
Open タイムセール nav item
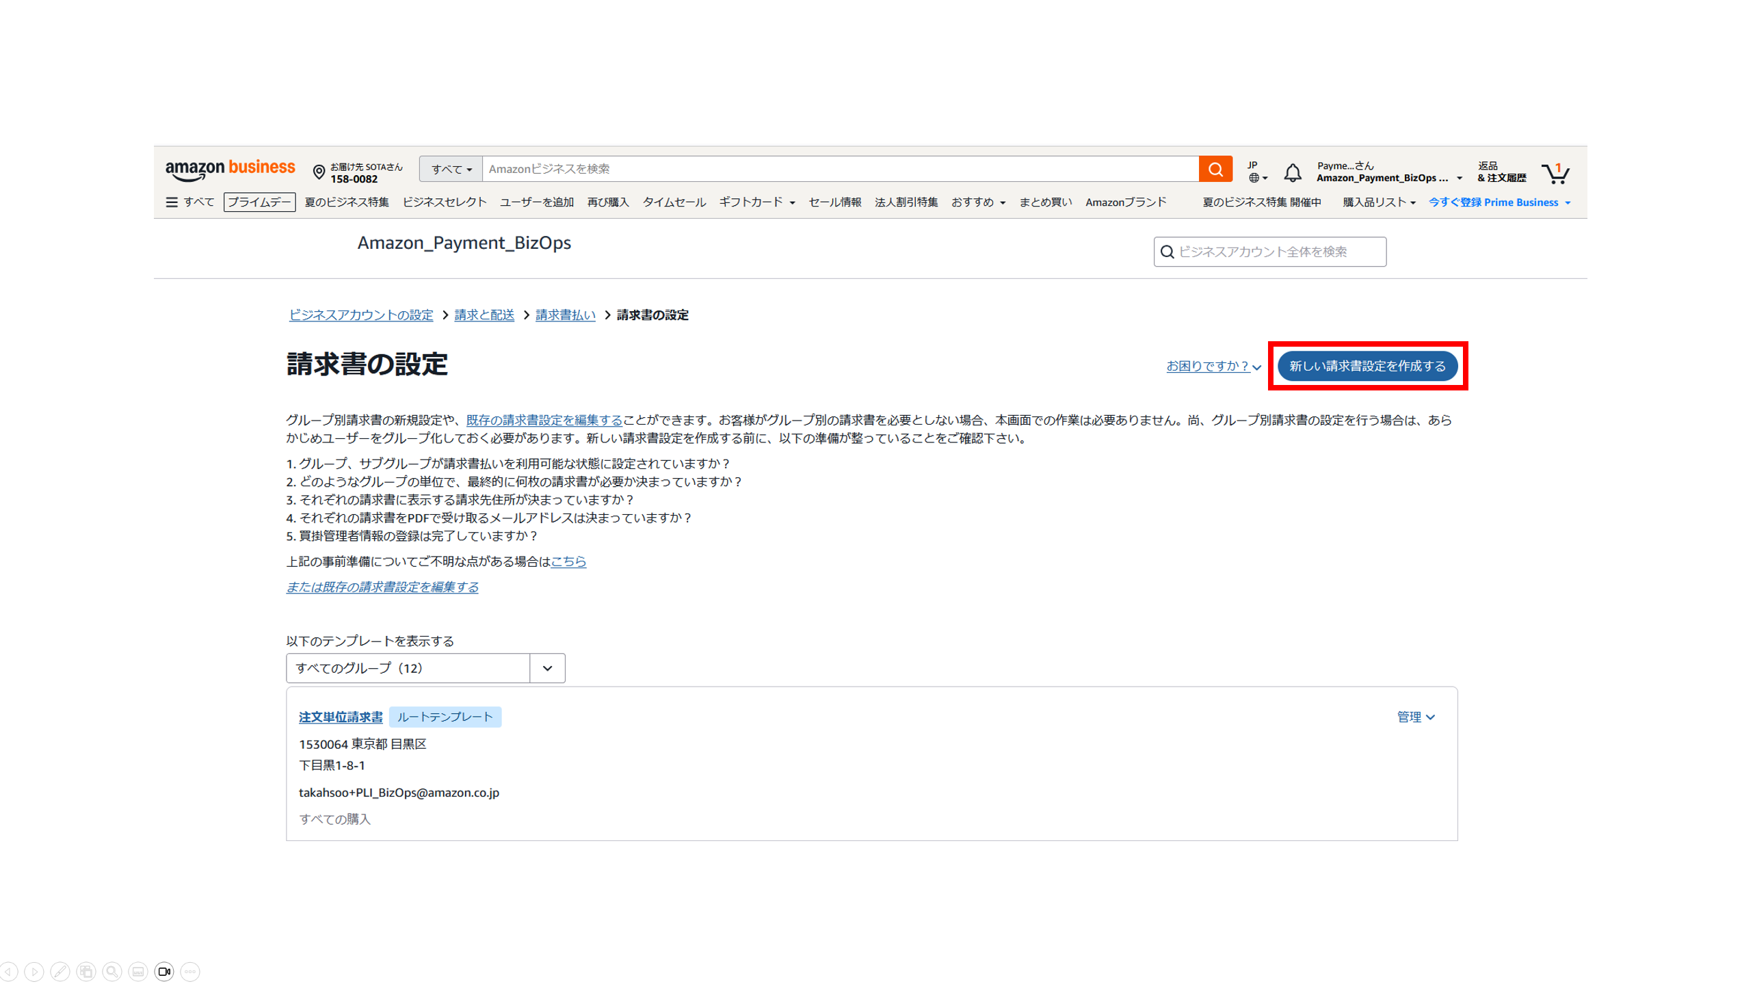(x=674, y=202)
